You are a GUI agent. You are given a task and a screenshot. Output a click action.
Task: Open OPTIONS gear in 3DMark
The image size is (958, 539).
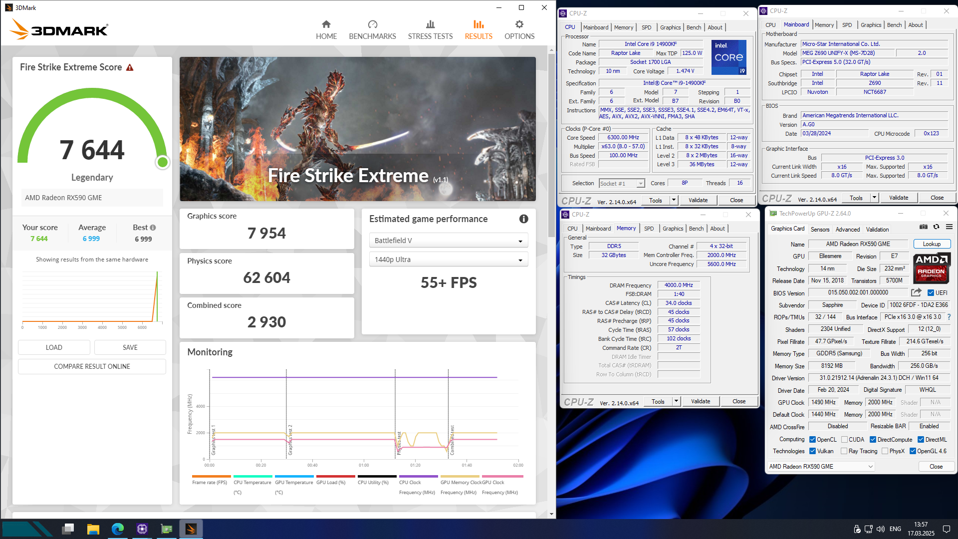519,30
